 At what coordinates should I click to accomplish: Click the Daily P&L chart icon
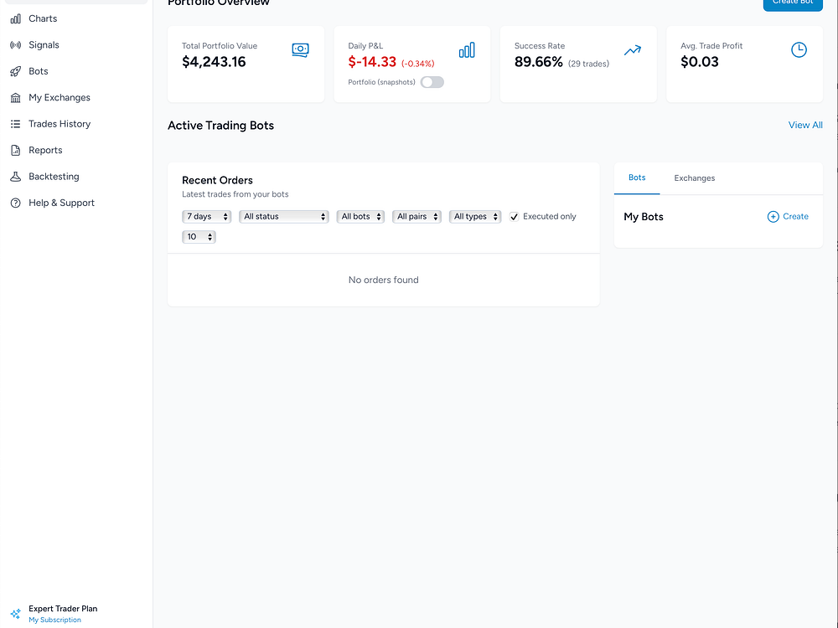(467, 51)
